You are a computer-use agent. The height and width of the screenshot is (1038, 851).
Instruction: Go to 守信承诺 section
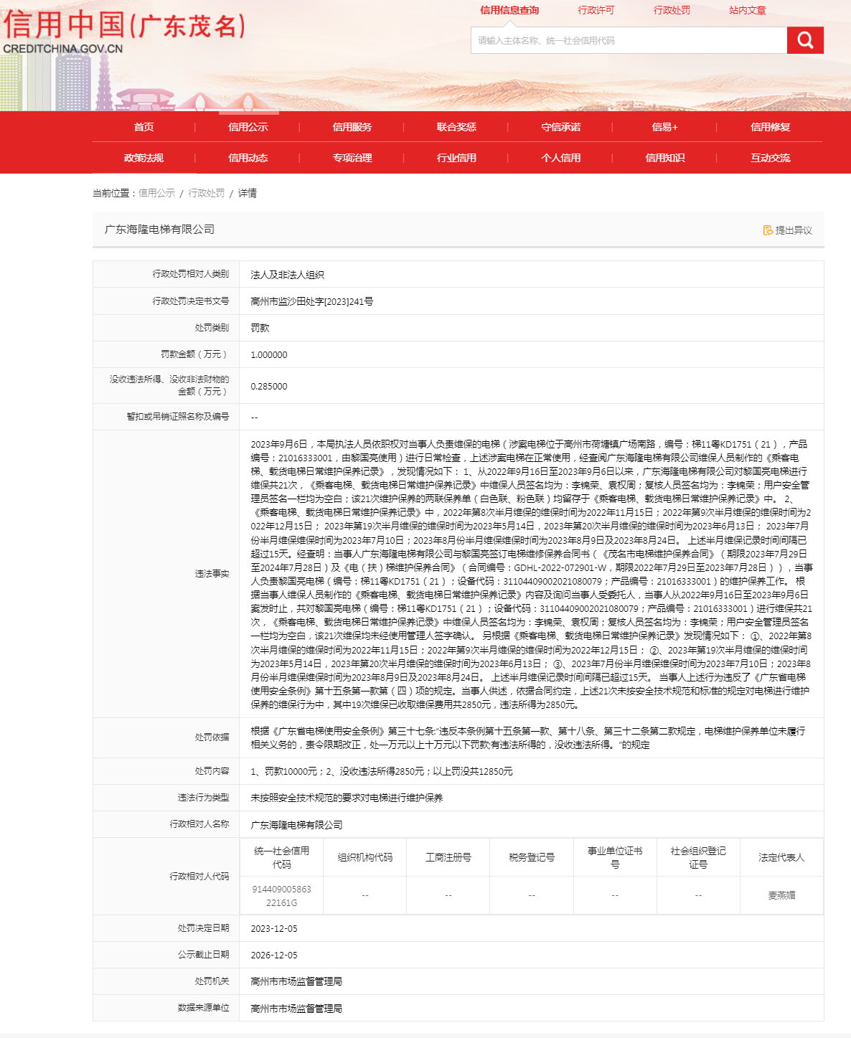pos(561,127)
